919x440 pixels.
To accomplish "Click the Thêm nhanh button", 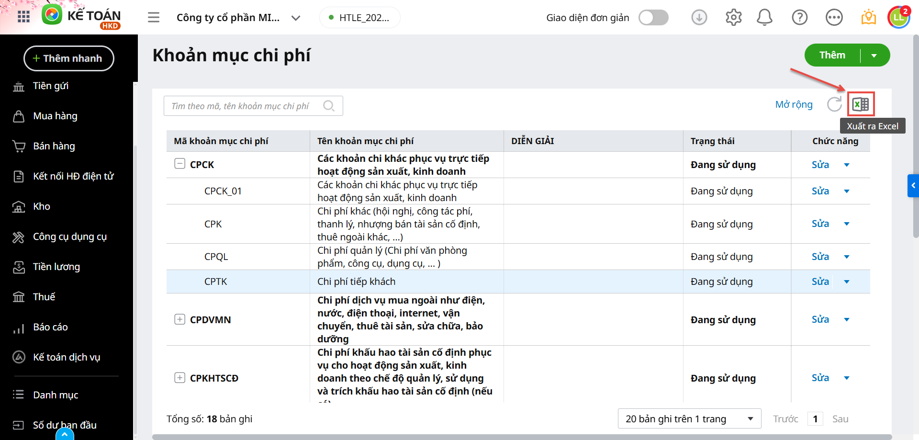I will click(68, 58).
